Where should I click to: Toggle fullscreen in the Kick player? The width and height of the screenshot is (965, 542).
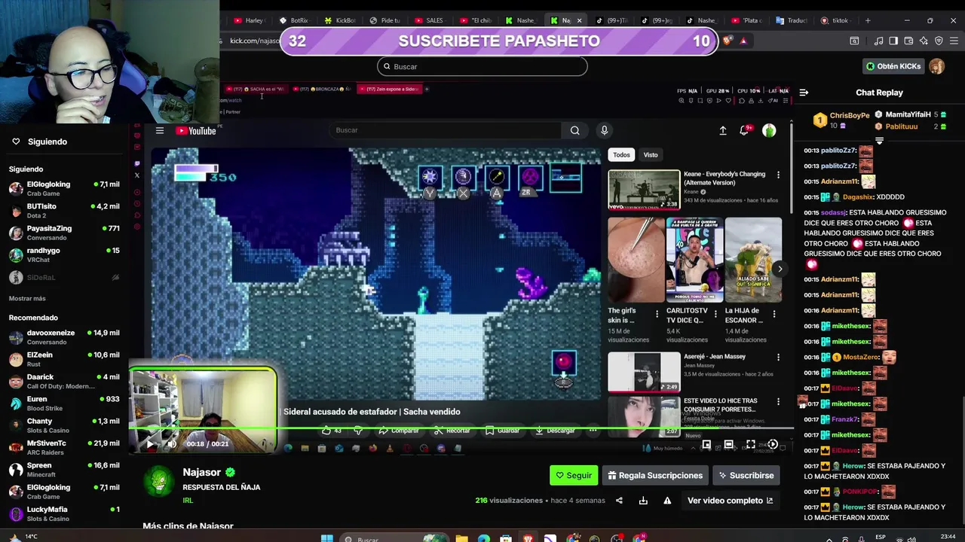(x=751, y=445)
